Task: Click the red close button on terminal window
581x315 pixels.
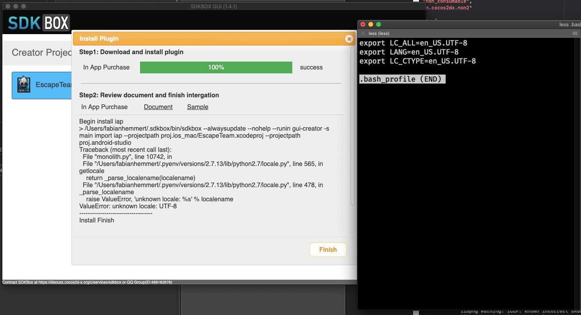Action: pos(363,24)
